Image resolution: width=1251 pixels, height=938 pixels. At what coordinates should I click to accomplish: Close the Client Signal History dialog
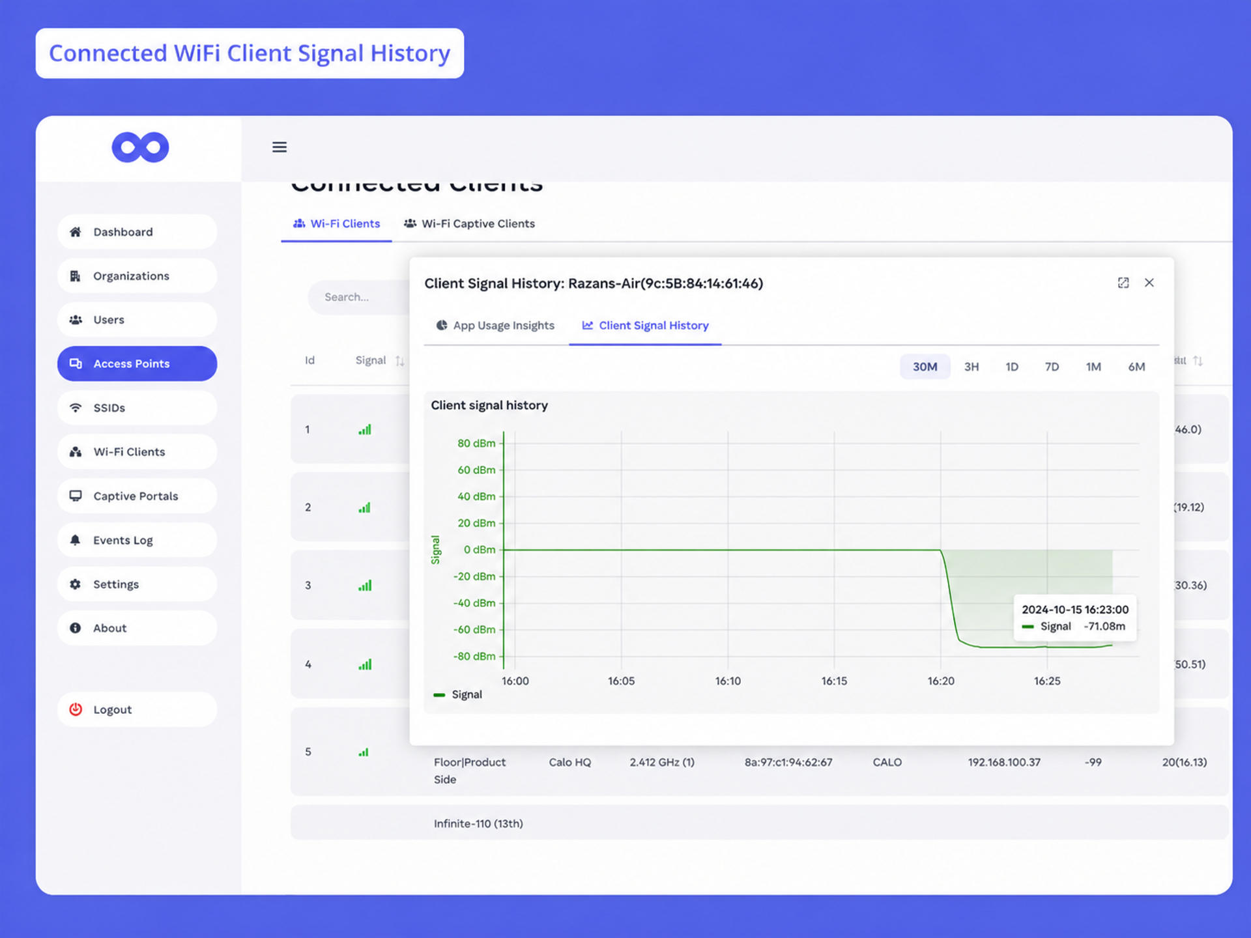click(1149, 283)
